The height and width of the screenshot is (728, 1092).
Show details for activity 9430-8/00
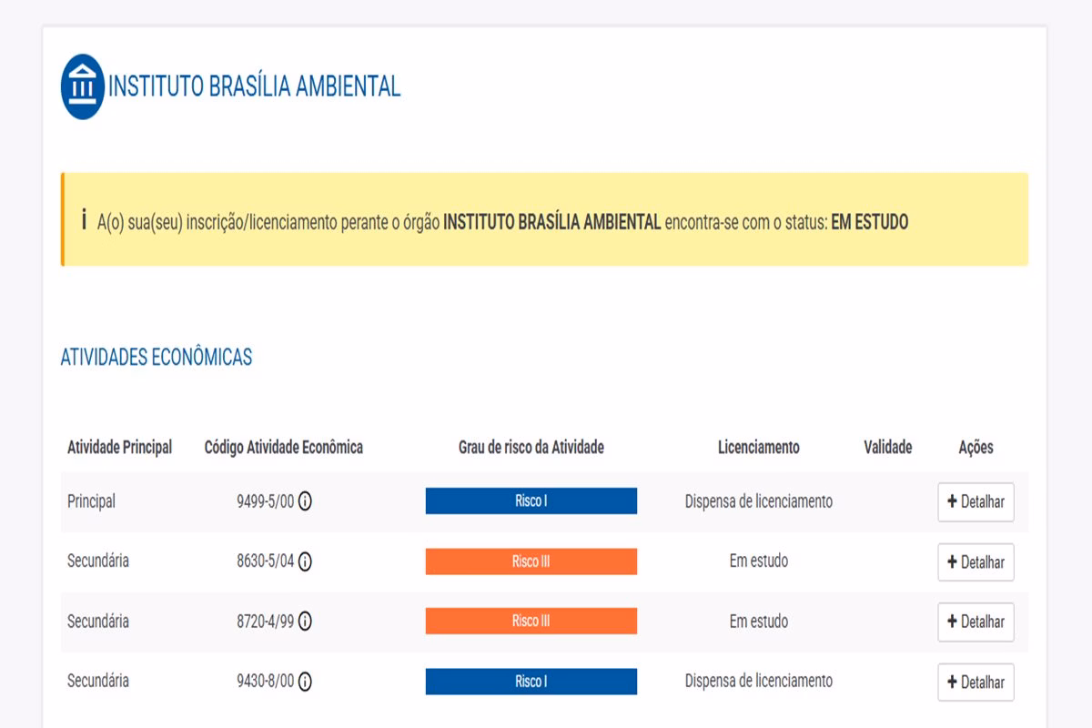(976, 682)
